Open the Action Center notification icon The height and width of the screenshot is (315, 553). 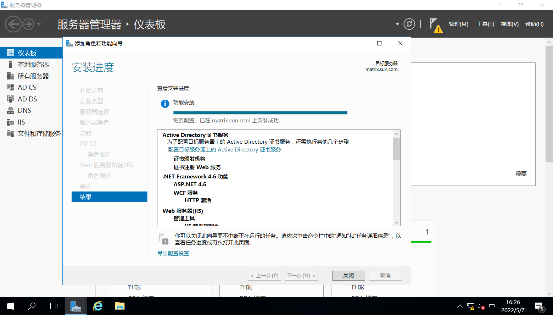coord(539,307)
